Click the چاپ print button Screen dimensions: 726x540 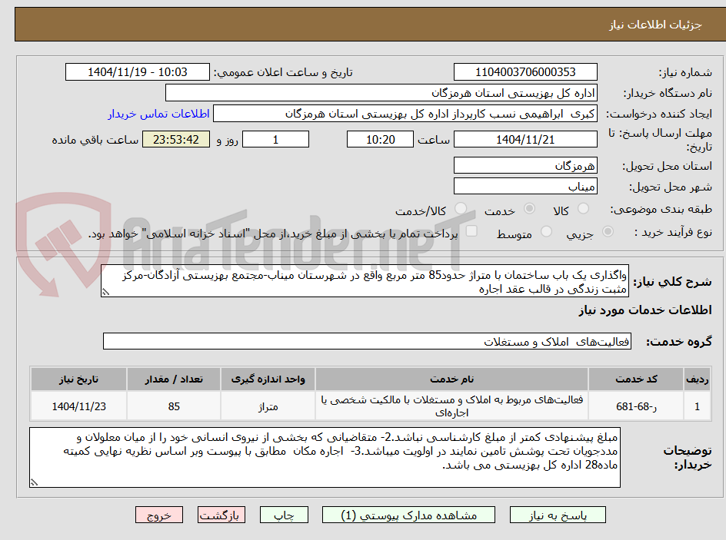click(284, 515)
